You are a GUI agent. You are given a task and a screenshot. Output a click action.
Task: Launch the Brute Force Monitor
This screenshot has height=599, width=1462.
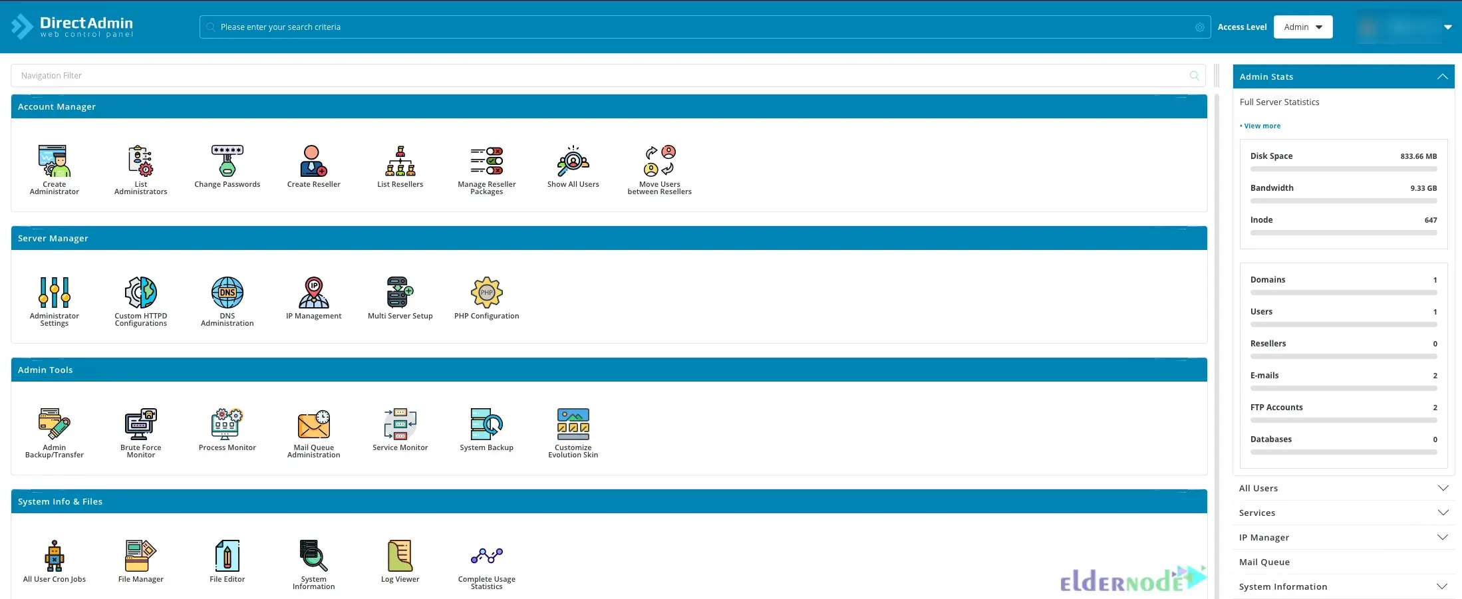140,429
